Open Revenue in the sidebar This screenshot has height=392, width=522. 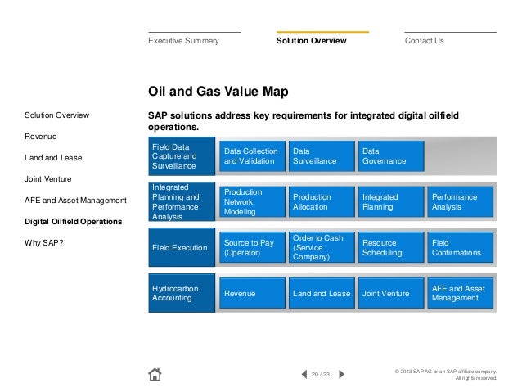tap(41, 136)
